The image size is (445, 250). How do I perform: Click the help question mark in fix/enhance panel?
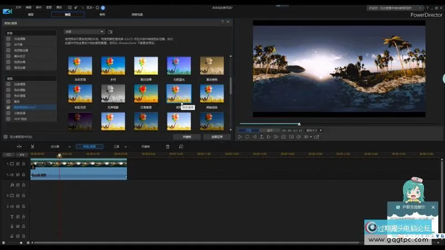point(222,22)
